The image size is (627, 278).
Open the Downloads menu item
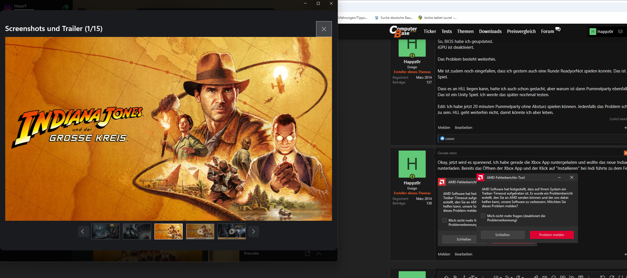(x=490, y=31)
